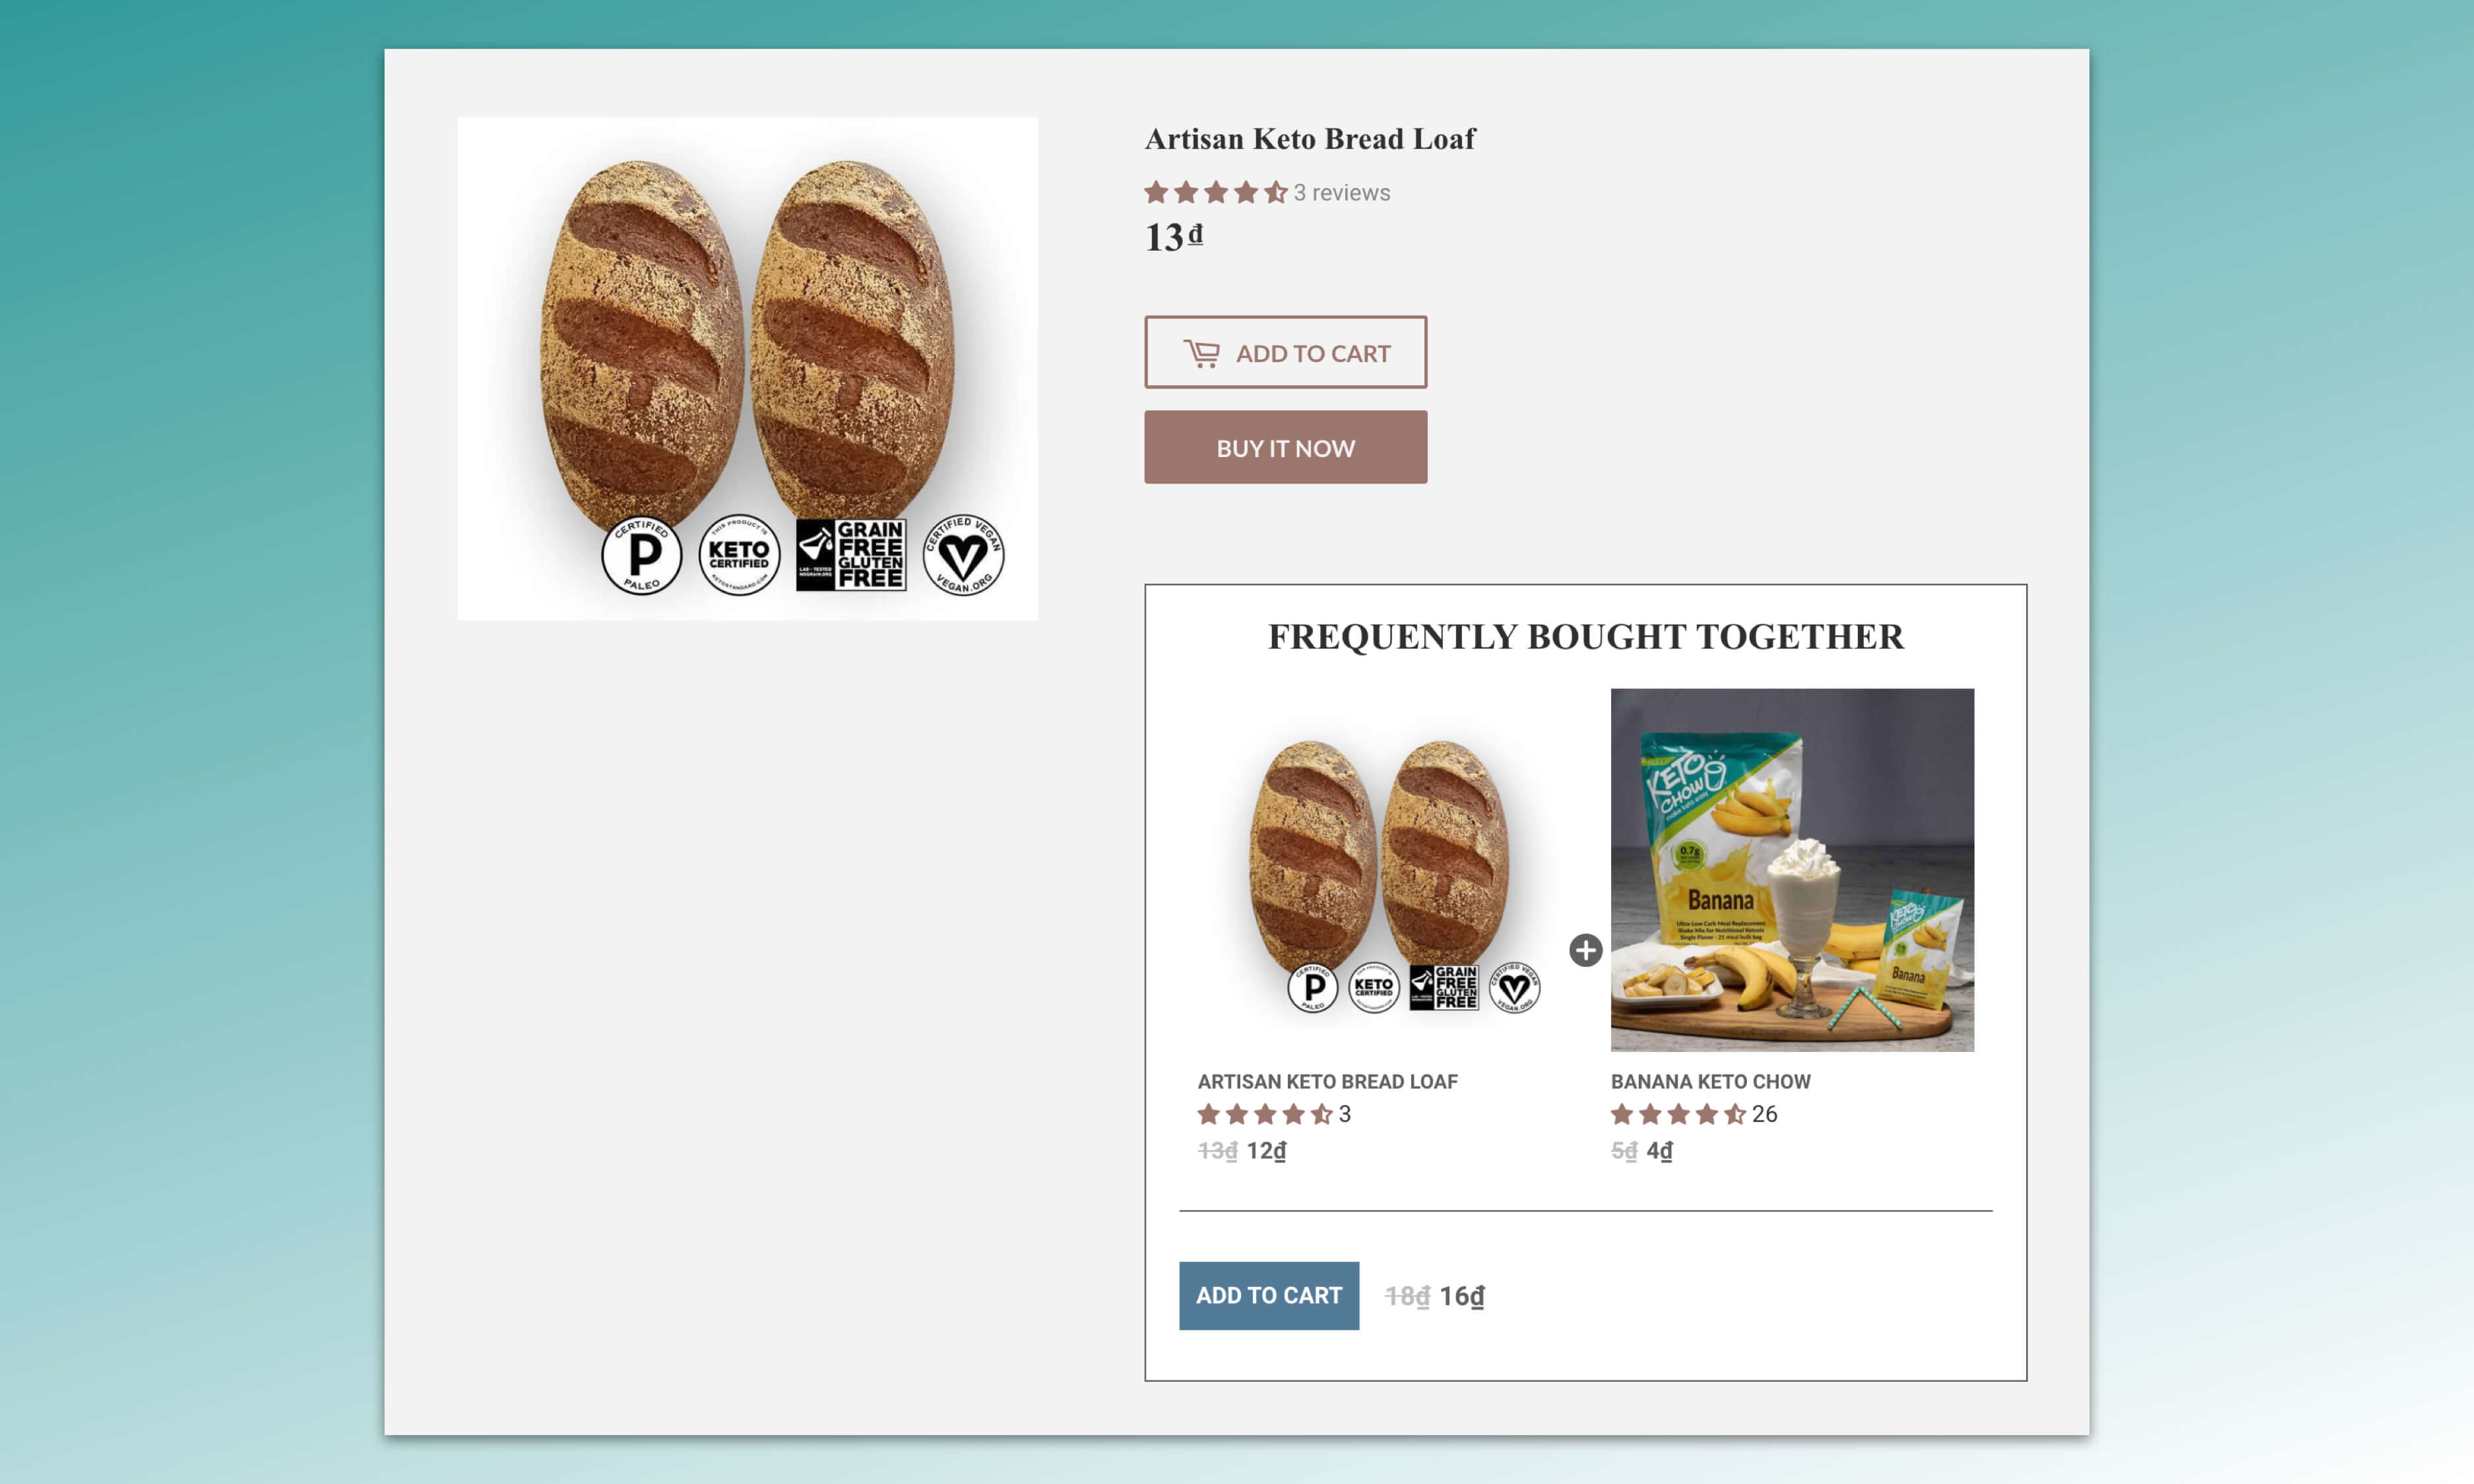Click the Certified Vegan badge on main image
This screenshot has width=2474, height=1484.
coord(963,556)
